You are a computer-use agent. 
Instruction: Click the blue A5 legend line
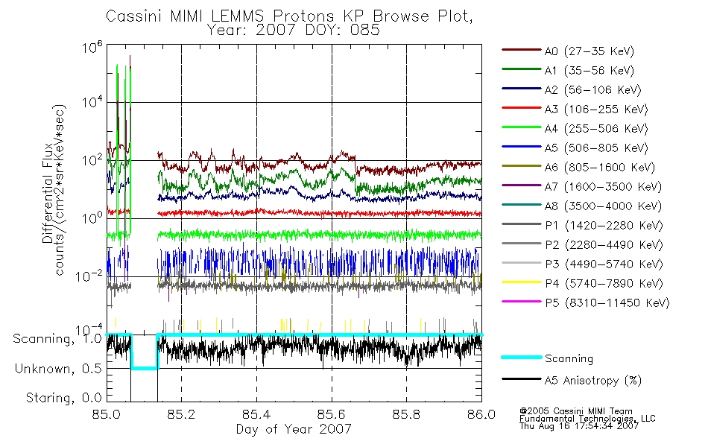(521, 147)
